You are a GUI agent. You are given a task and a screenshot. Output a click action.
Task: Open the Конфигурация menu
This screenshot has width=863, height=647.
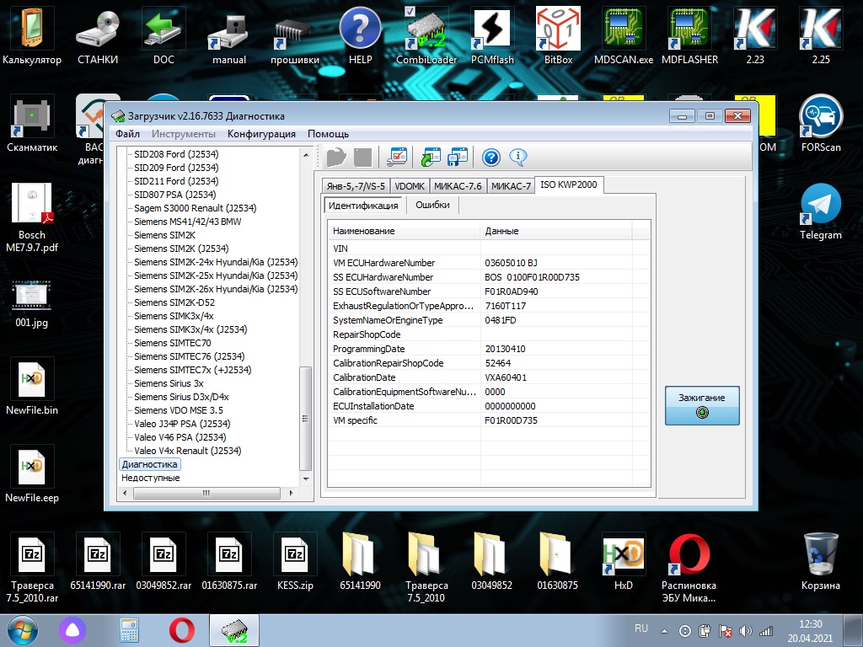(x=261, y=134)
